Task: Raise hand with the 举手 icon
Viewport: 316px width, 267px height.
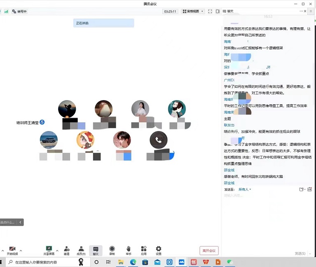Action: coord(129,250)
